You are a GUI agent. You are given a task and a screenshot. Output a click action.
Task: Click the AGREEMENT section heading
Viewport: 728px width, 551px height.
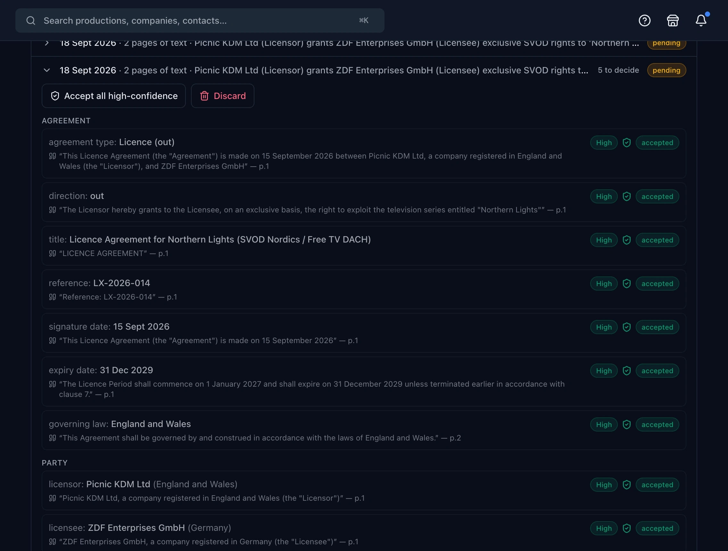[66, 121]
